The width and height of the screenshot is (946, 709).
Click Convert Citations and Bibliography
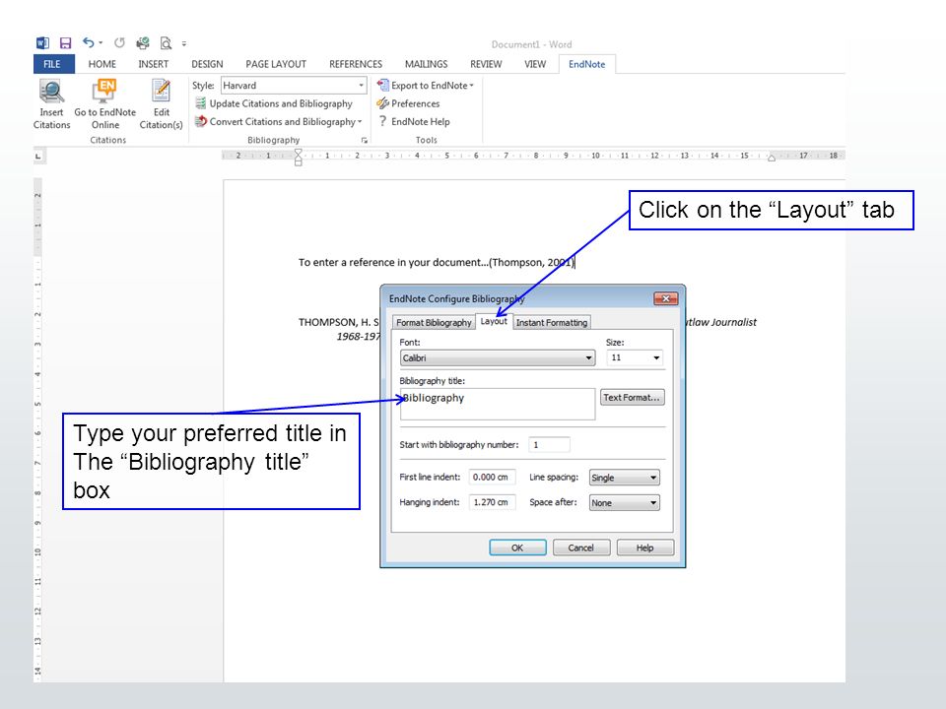278,122
